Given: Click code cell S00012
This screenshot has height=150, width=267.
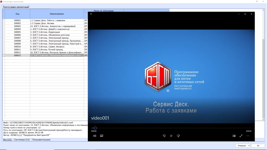Looking at the screenshot, I should coord(17,53).
